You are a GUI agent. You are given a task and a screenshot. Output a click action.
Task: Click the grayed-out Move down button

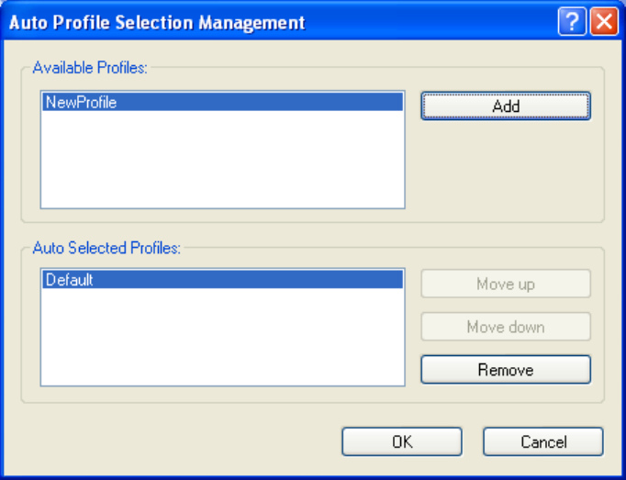click(x=506, y=327)
